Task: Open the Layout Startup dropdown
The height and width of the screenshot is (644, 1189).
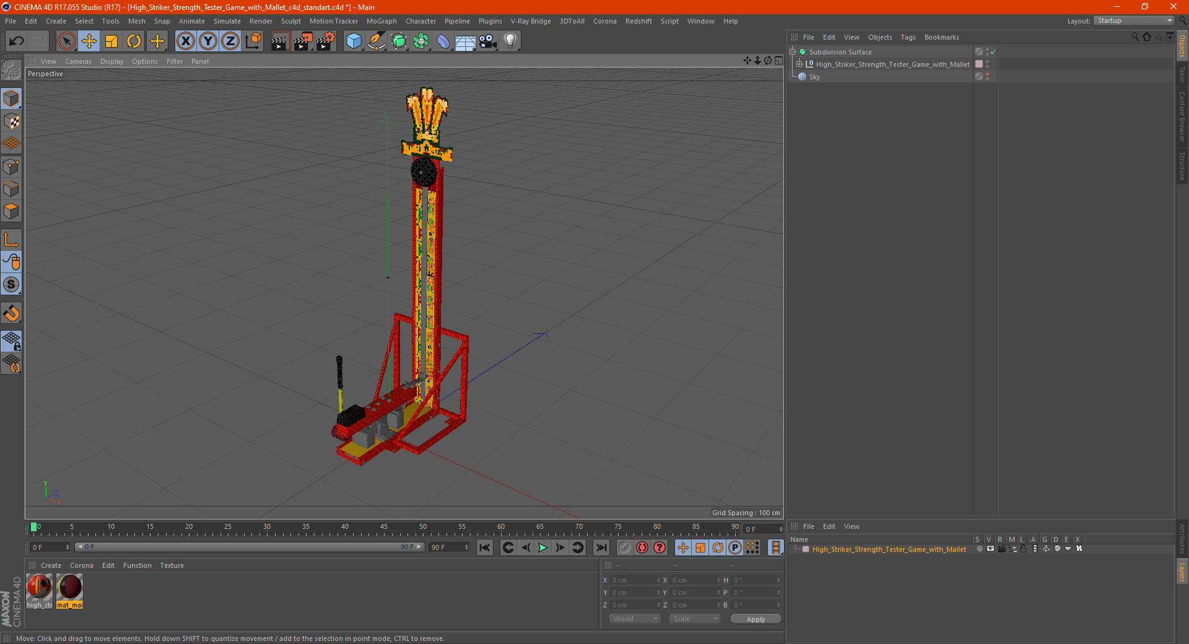Action: [x=1134, y=20]
